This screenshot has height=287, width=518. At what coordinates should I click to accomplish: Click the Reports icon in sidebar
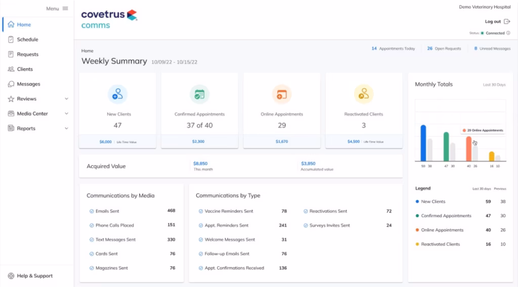tap(11, 128)
